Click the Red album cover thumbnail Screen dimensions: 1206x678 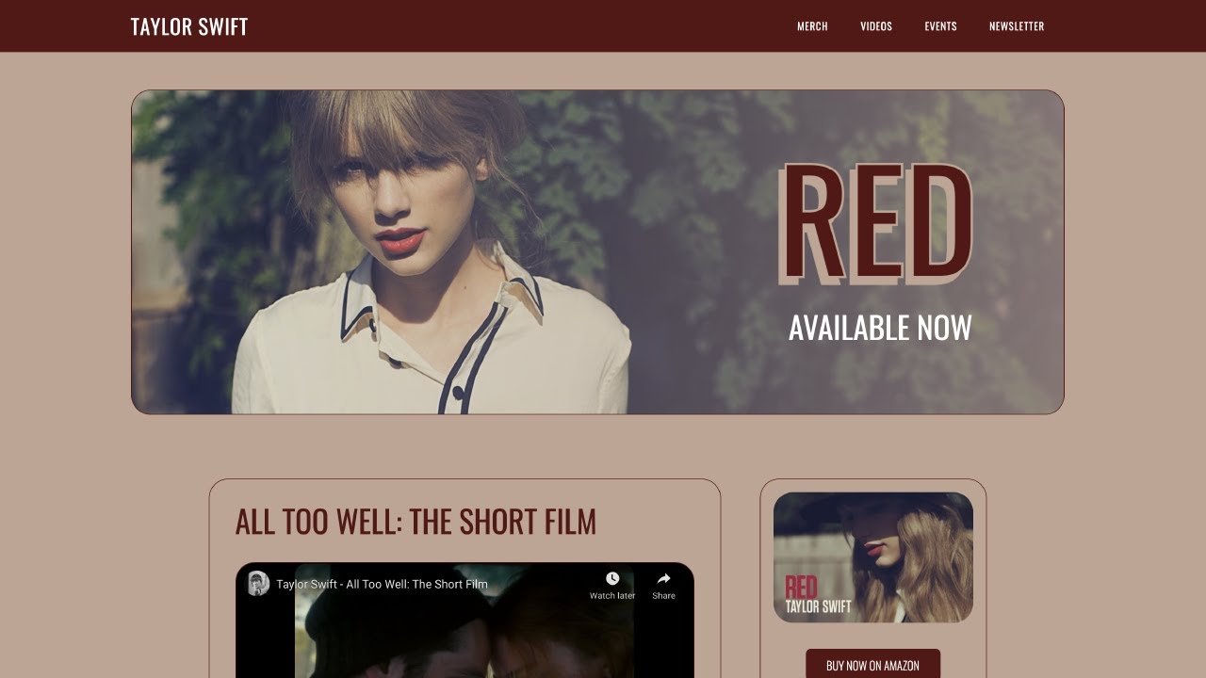(x=873, y=557)
